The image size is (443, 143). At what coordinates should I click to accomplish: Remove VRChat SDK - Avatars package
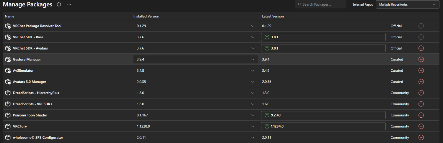pos(421,48)
